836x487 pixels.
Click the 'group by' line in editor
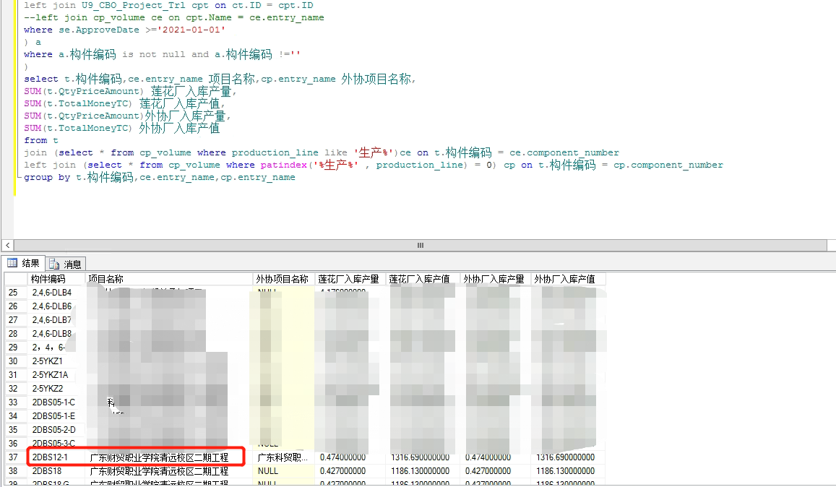(x=160, y=177)
